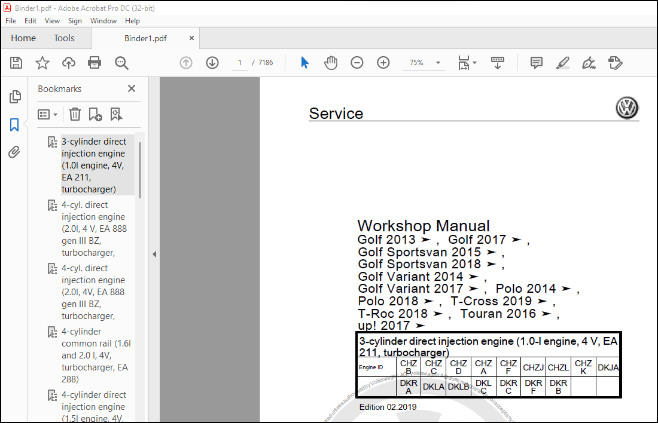Click the stamp/send for signature icon
658x423 pixels.
[615, 63]
